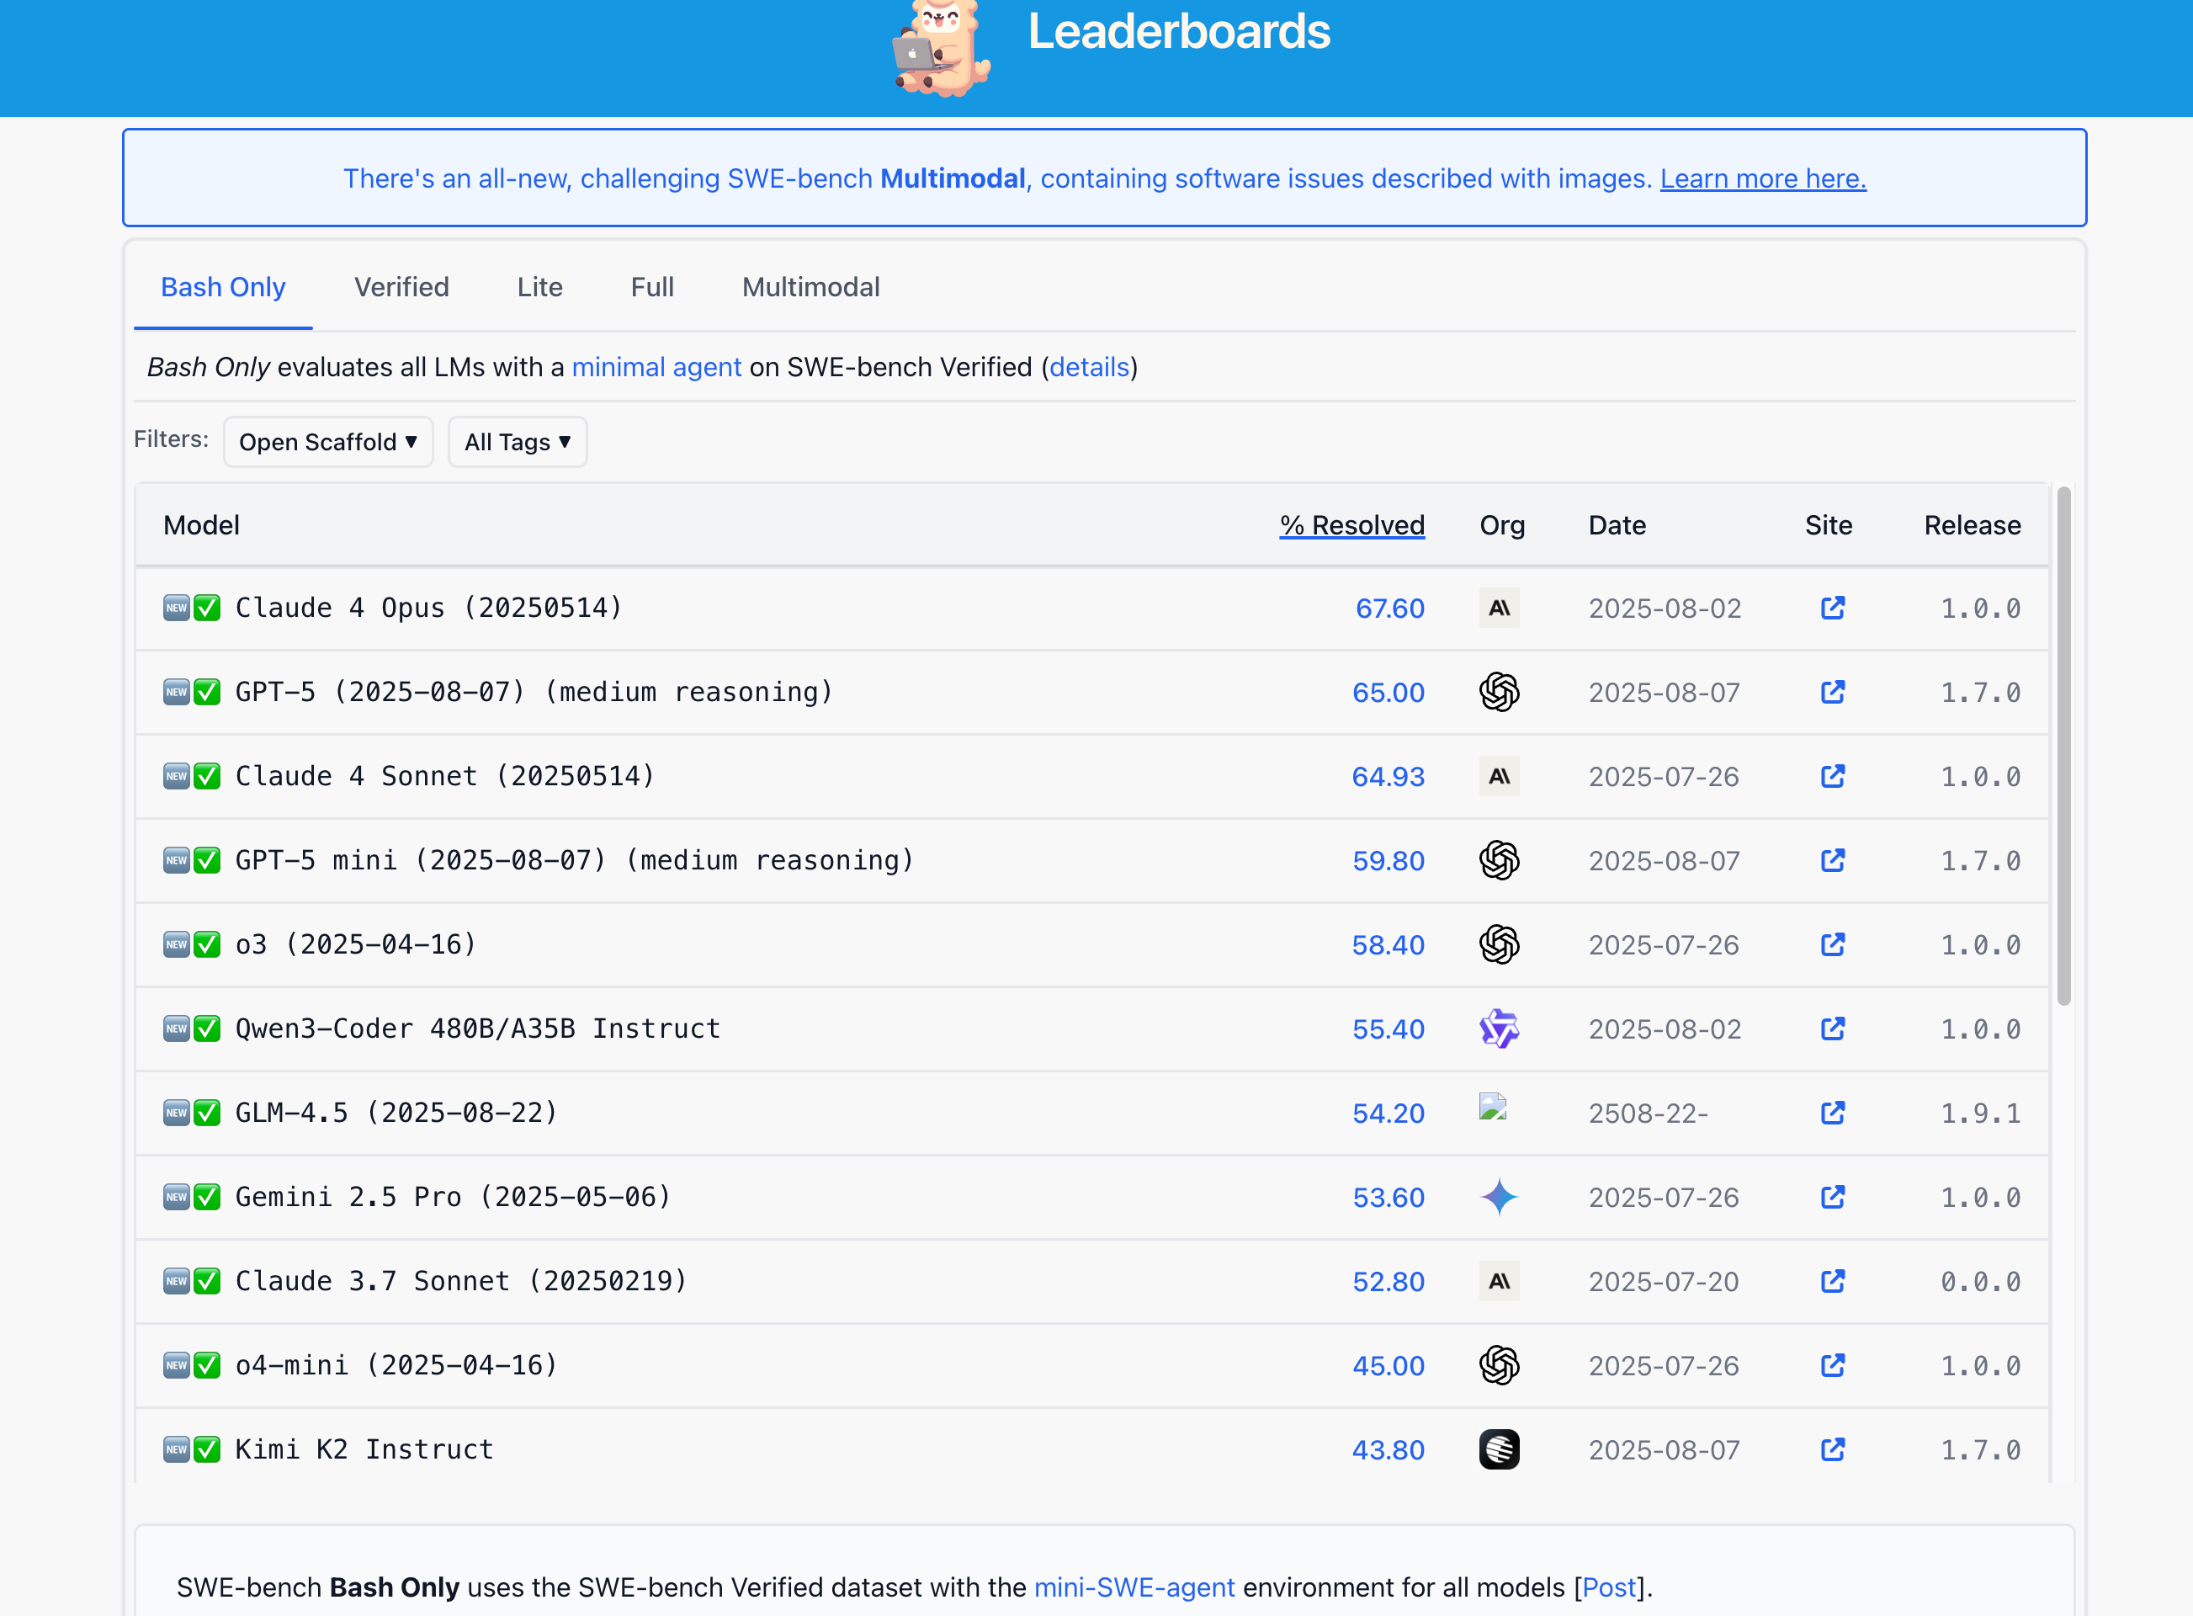Click the 59.80 resolved score
Screen dimensions: 2193x1616
(1388, 861)
